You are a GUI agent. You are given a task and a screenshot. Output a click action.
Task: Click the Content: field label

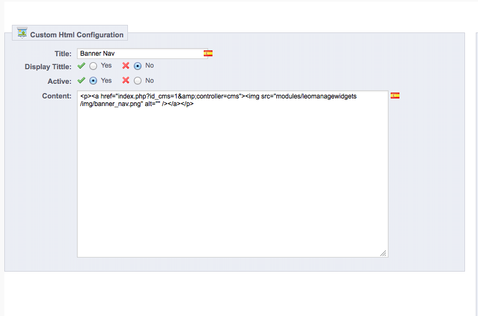[x=57, y=96]
